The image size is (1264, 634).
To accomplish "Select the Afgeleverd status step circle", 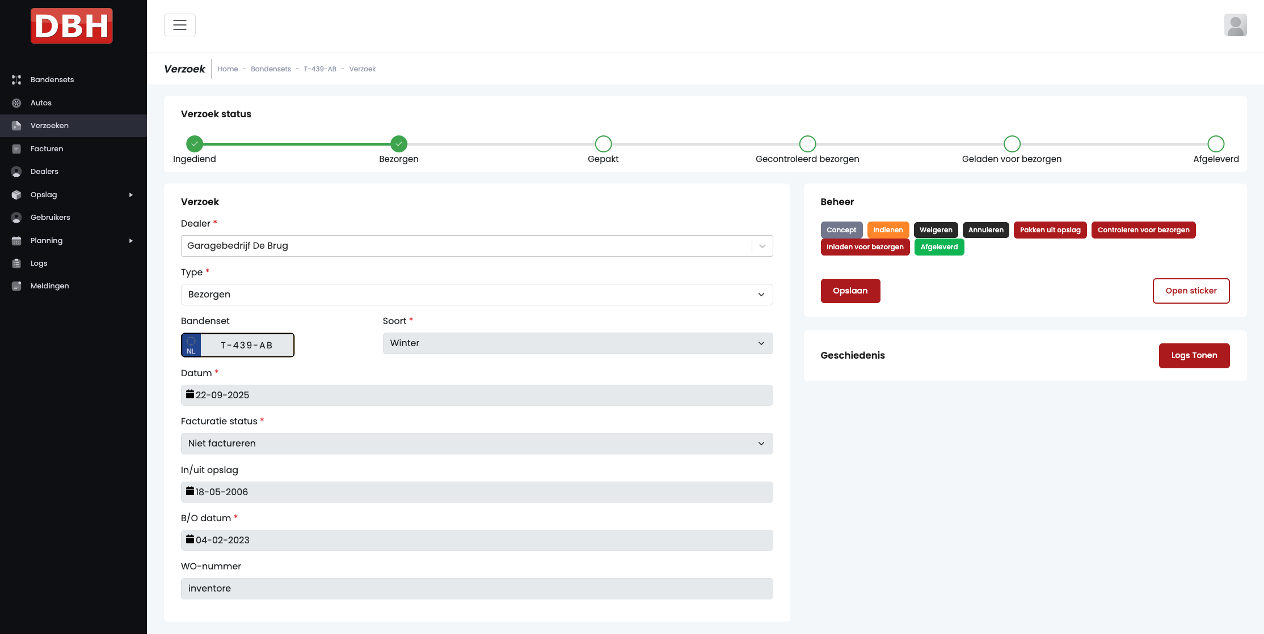I will (x=1216, y=144).
